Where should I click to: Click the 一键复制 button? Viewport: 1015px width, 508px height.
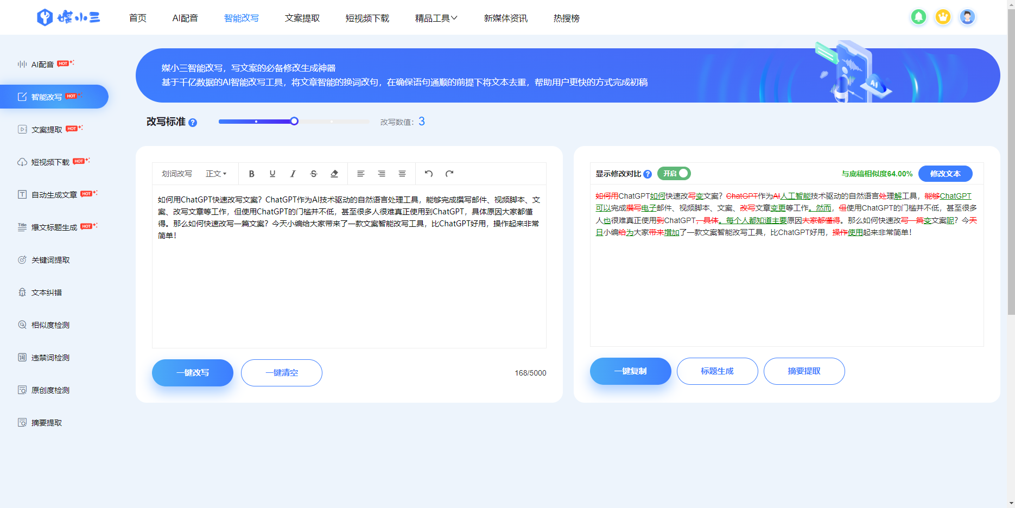[x=631, y=371]
